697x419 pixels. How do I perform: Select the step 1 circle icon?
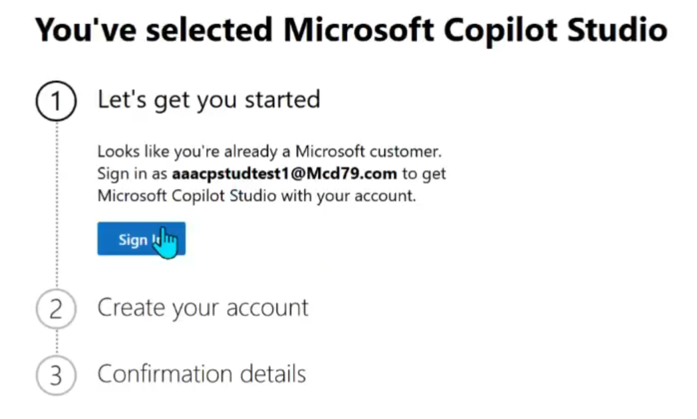[57, 102]
